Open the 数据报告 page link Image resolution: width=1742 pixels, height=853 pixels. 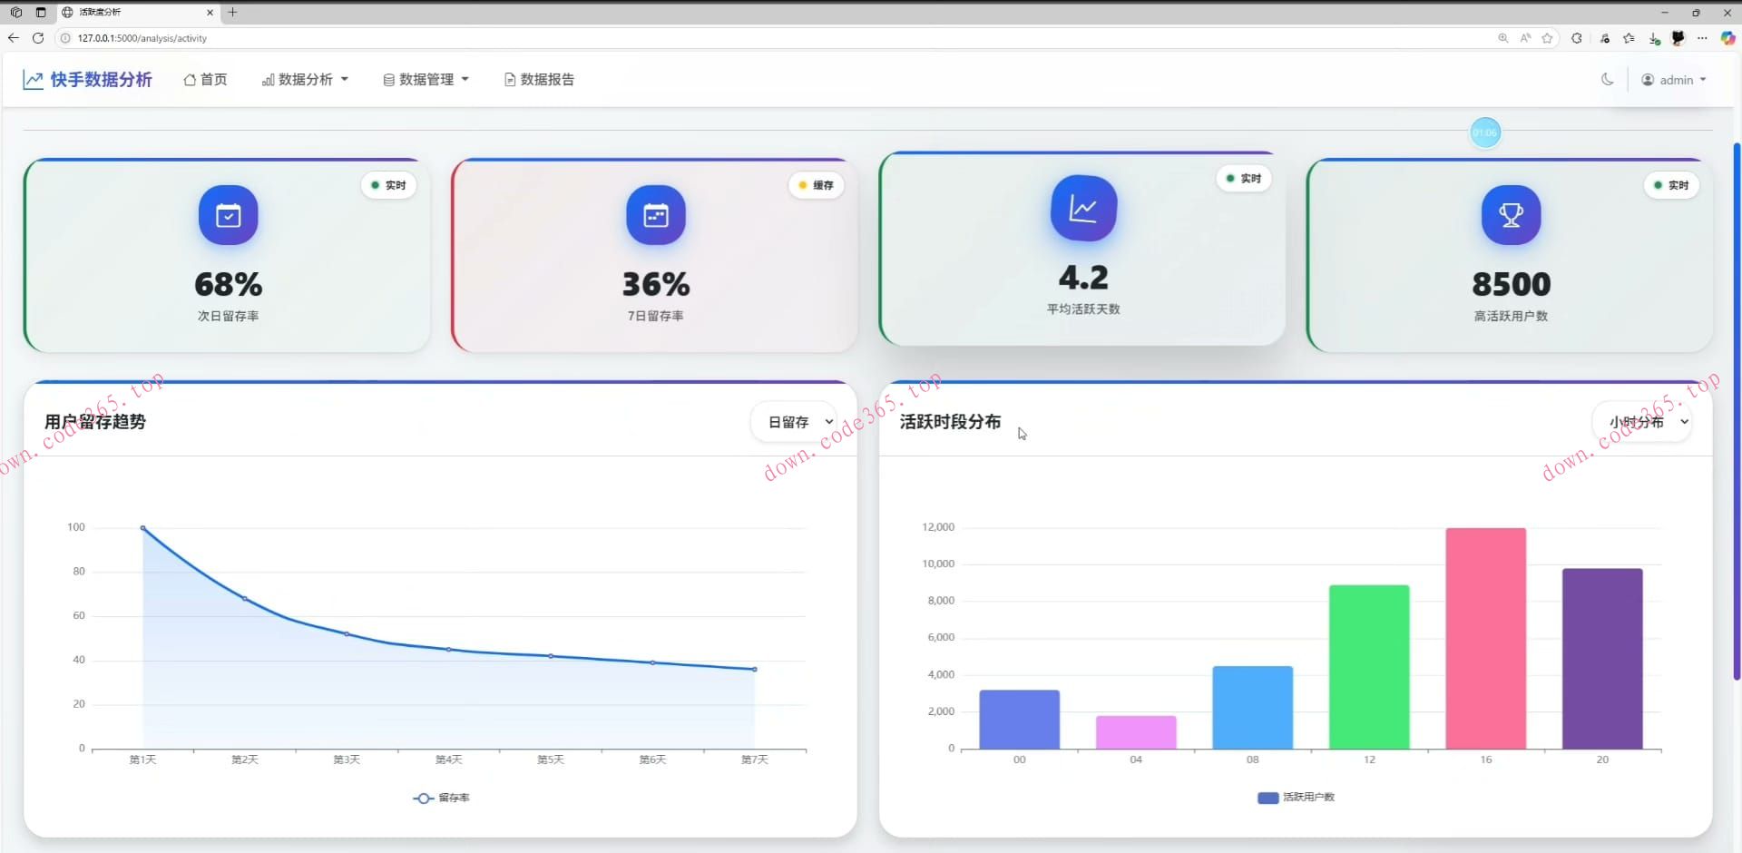pos(539,80)
